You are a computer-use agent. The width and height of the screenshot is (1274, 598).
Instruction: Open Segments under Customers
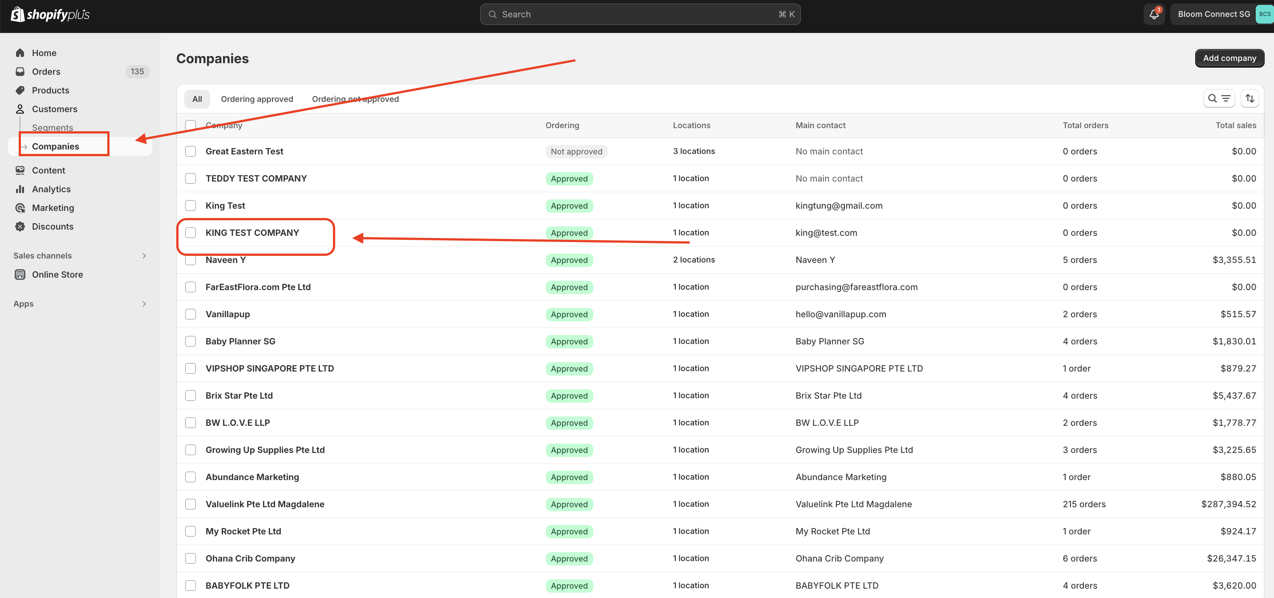point(53,128)
